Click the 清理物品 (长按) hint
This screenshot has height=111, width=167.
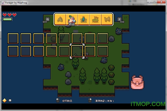[x=101, y=101]
